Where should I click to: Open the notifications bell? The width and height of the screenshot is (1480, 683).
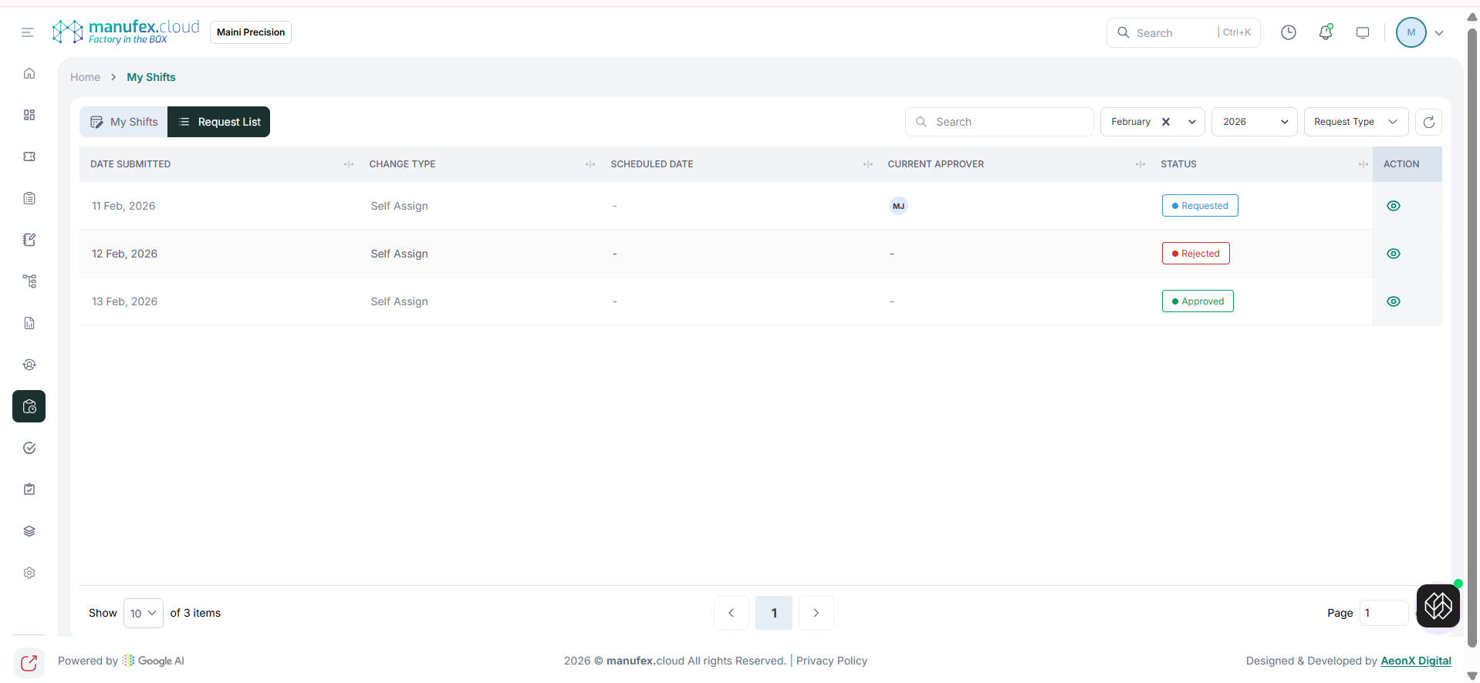(x=1326, y=32)
